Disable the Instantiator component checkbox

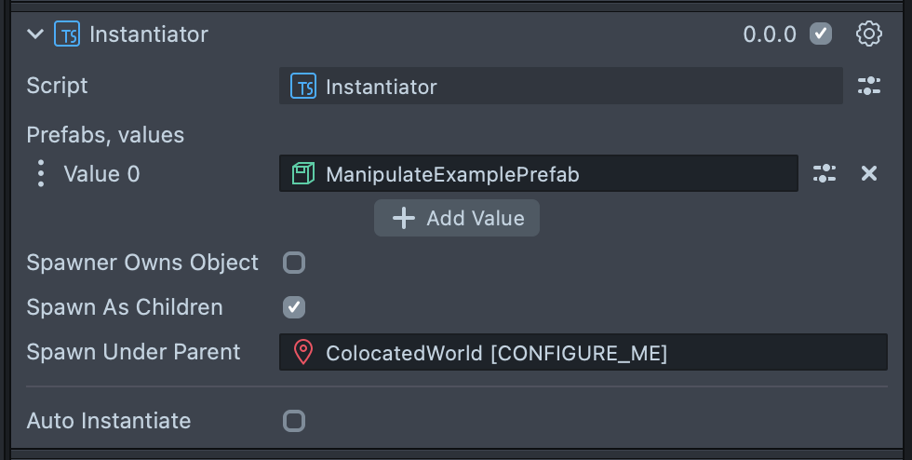[821, 34]
